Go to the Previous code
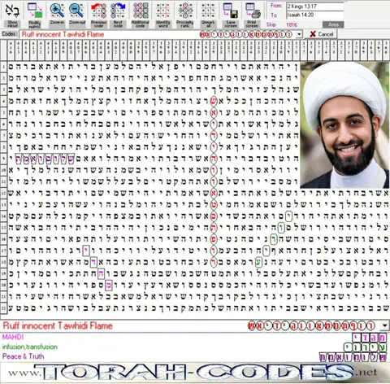390x384 pixels. tap(98, 11)
